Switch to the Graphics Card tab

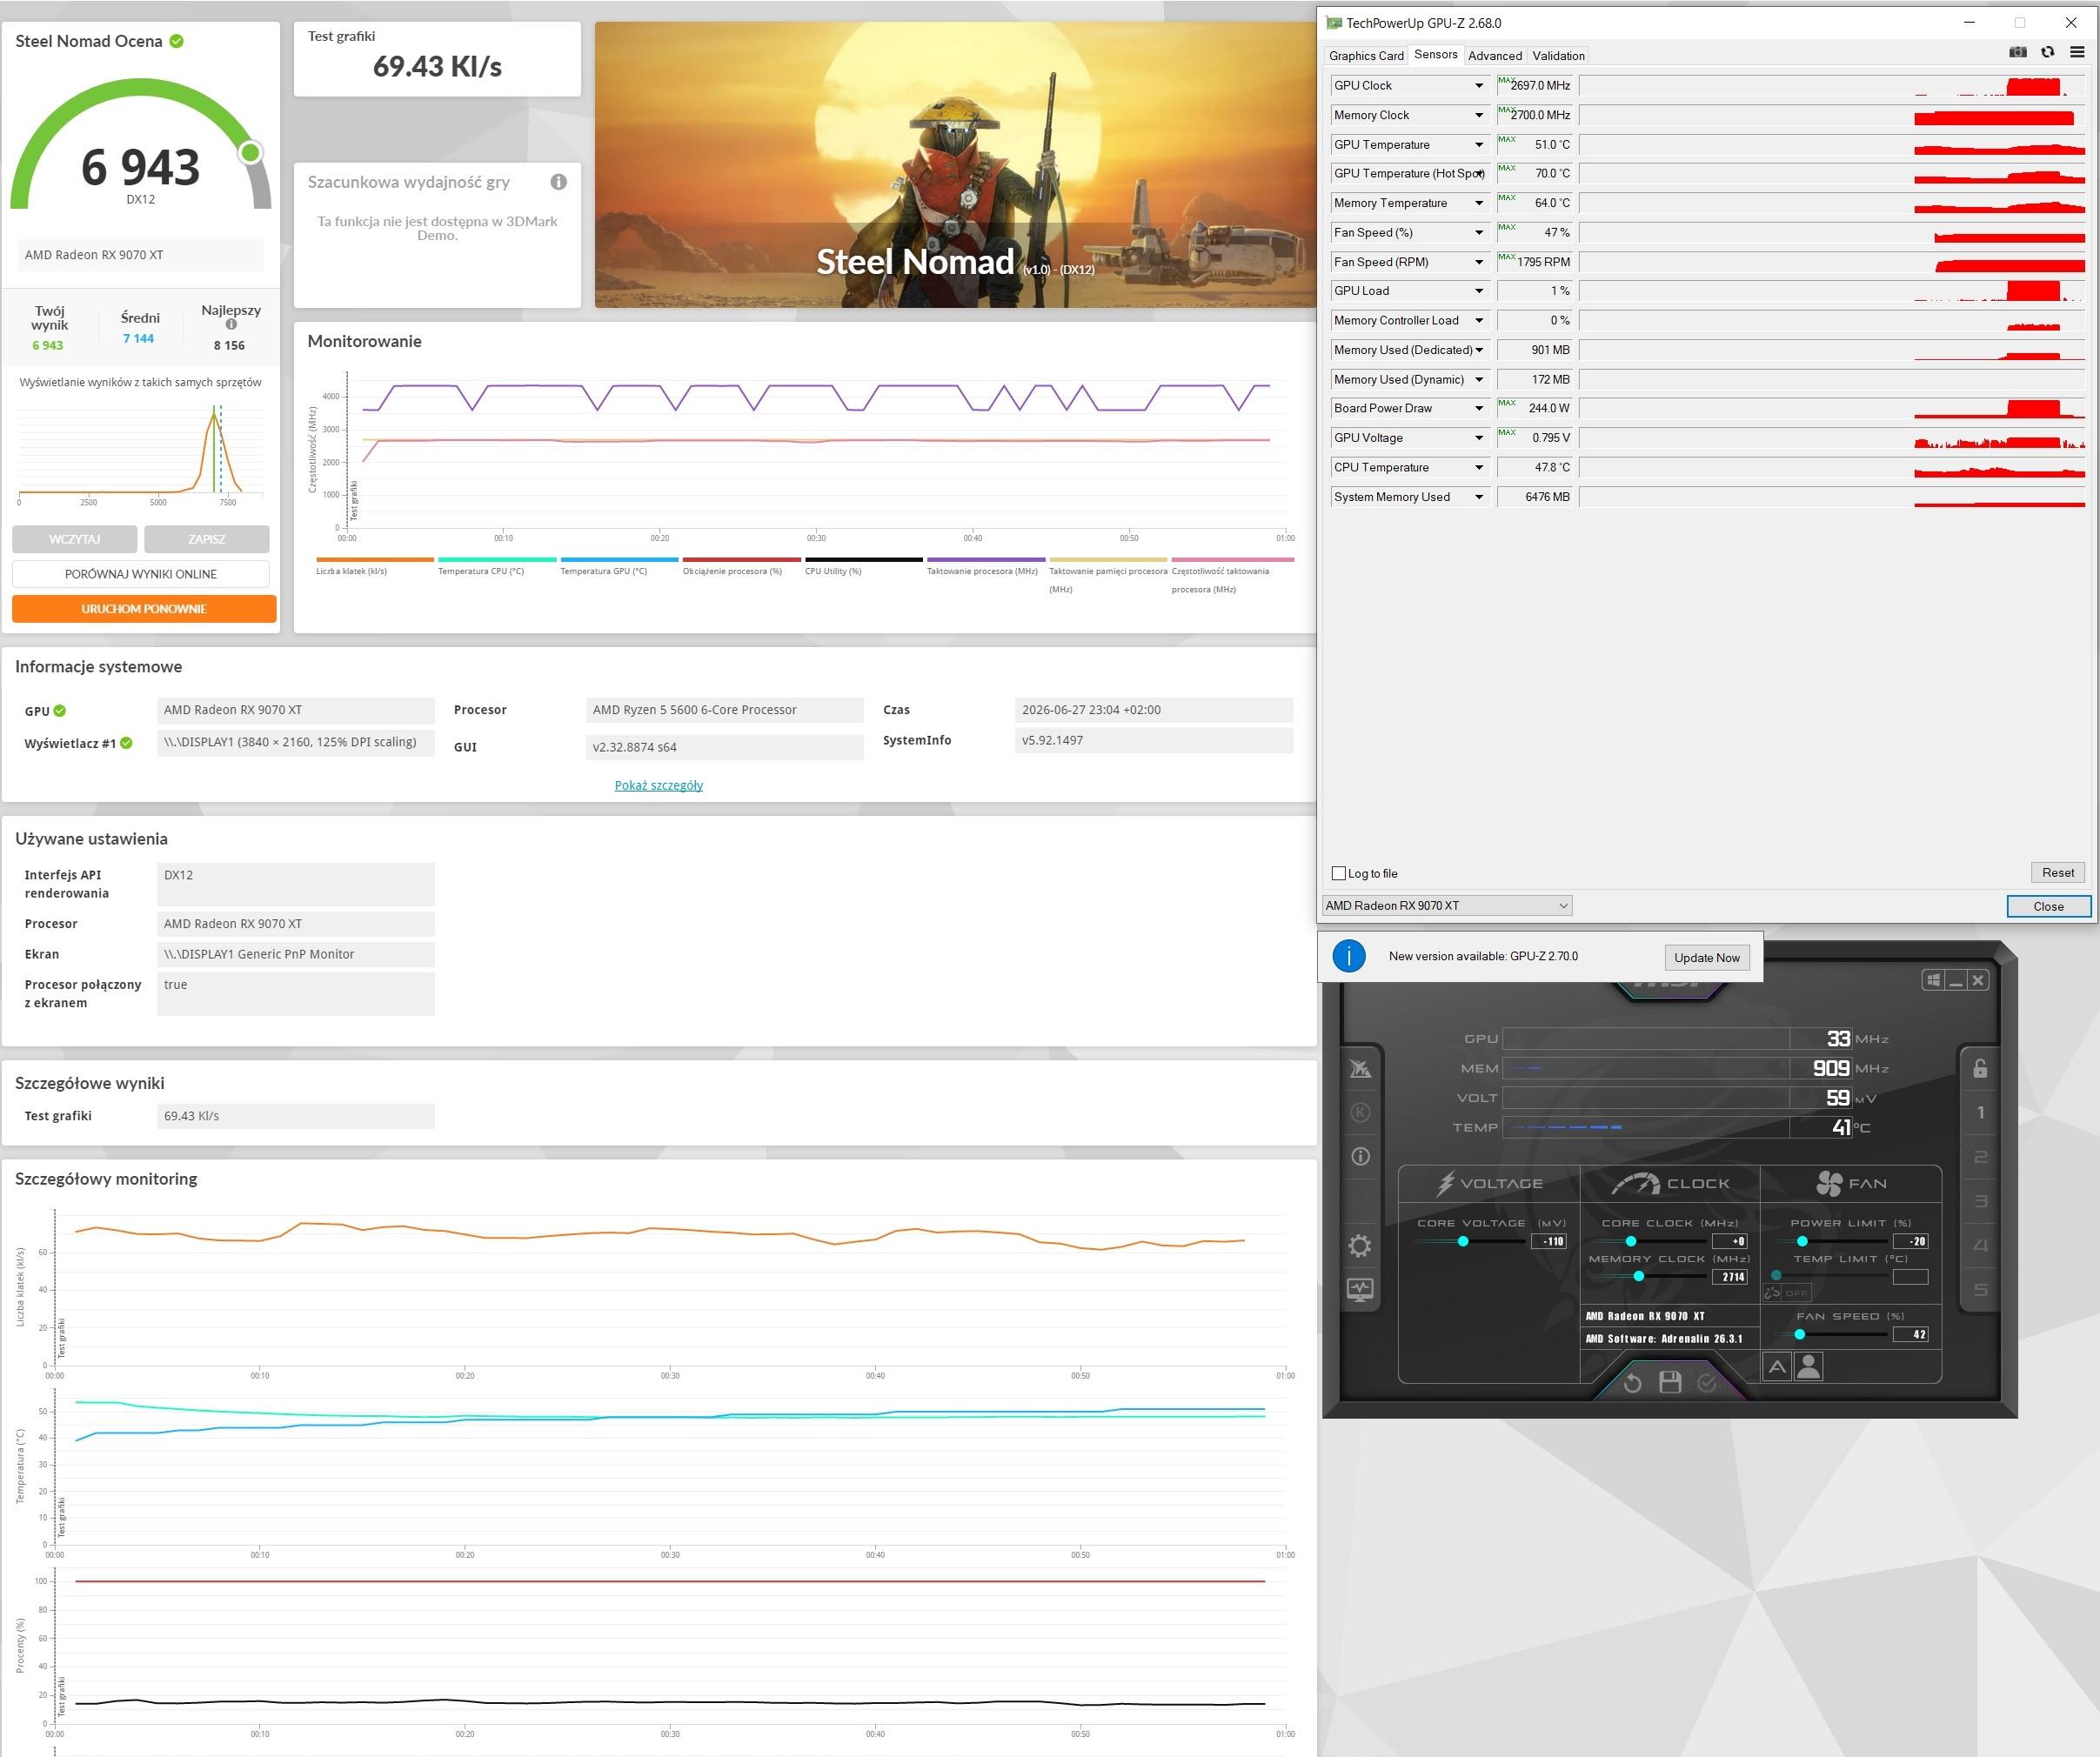(1366, 56)
